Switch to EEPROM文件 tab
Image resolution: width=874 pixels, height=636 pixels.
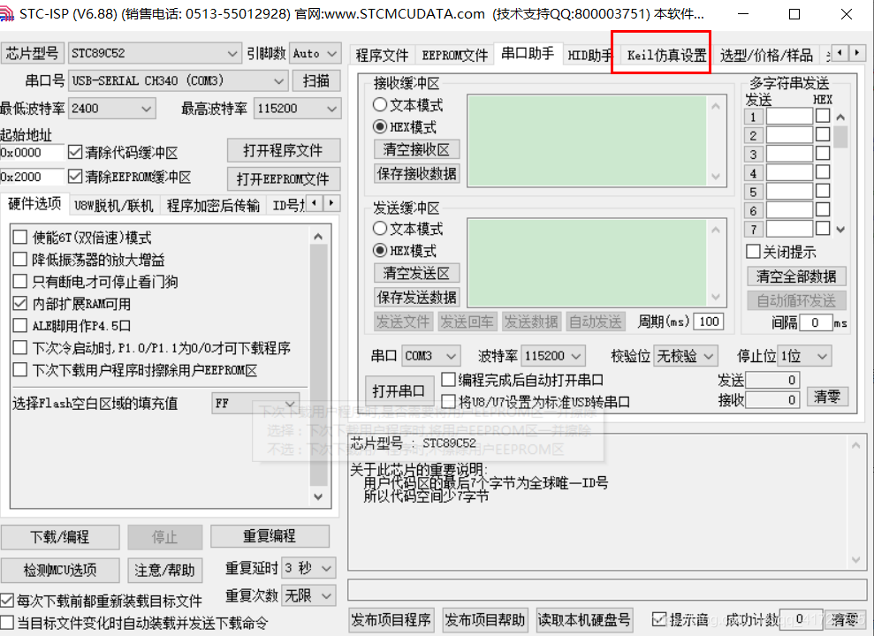click(454, 55)
